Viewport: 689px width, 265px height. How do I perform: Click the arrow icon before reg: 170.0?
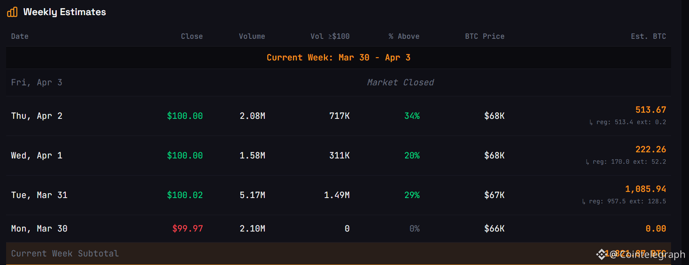[x=587, y=162]
